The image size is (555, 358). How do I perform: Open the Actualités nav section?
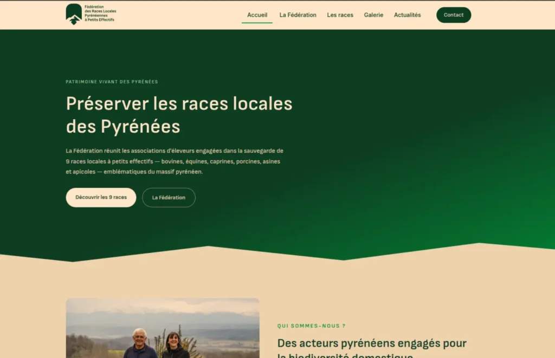(407, 15)
